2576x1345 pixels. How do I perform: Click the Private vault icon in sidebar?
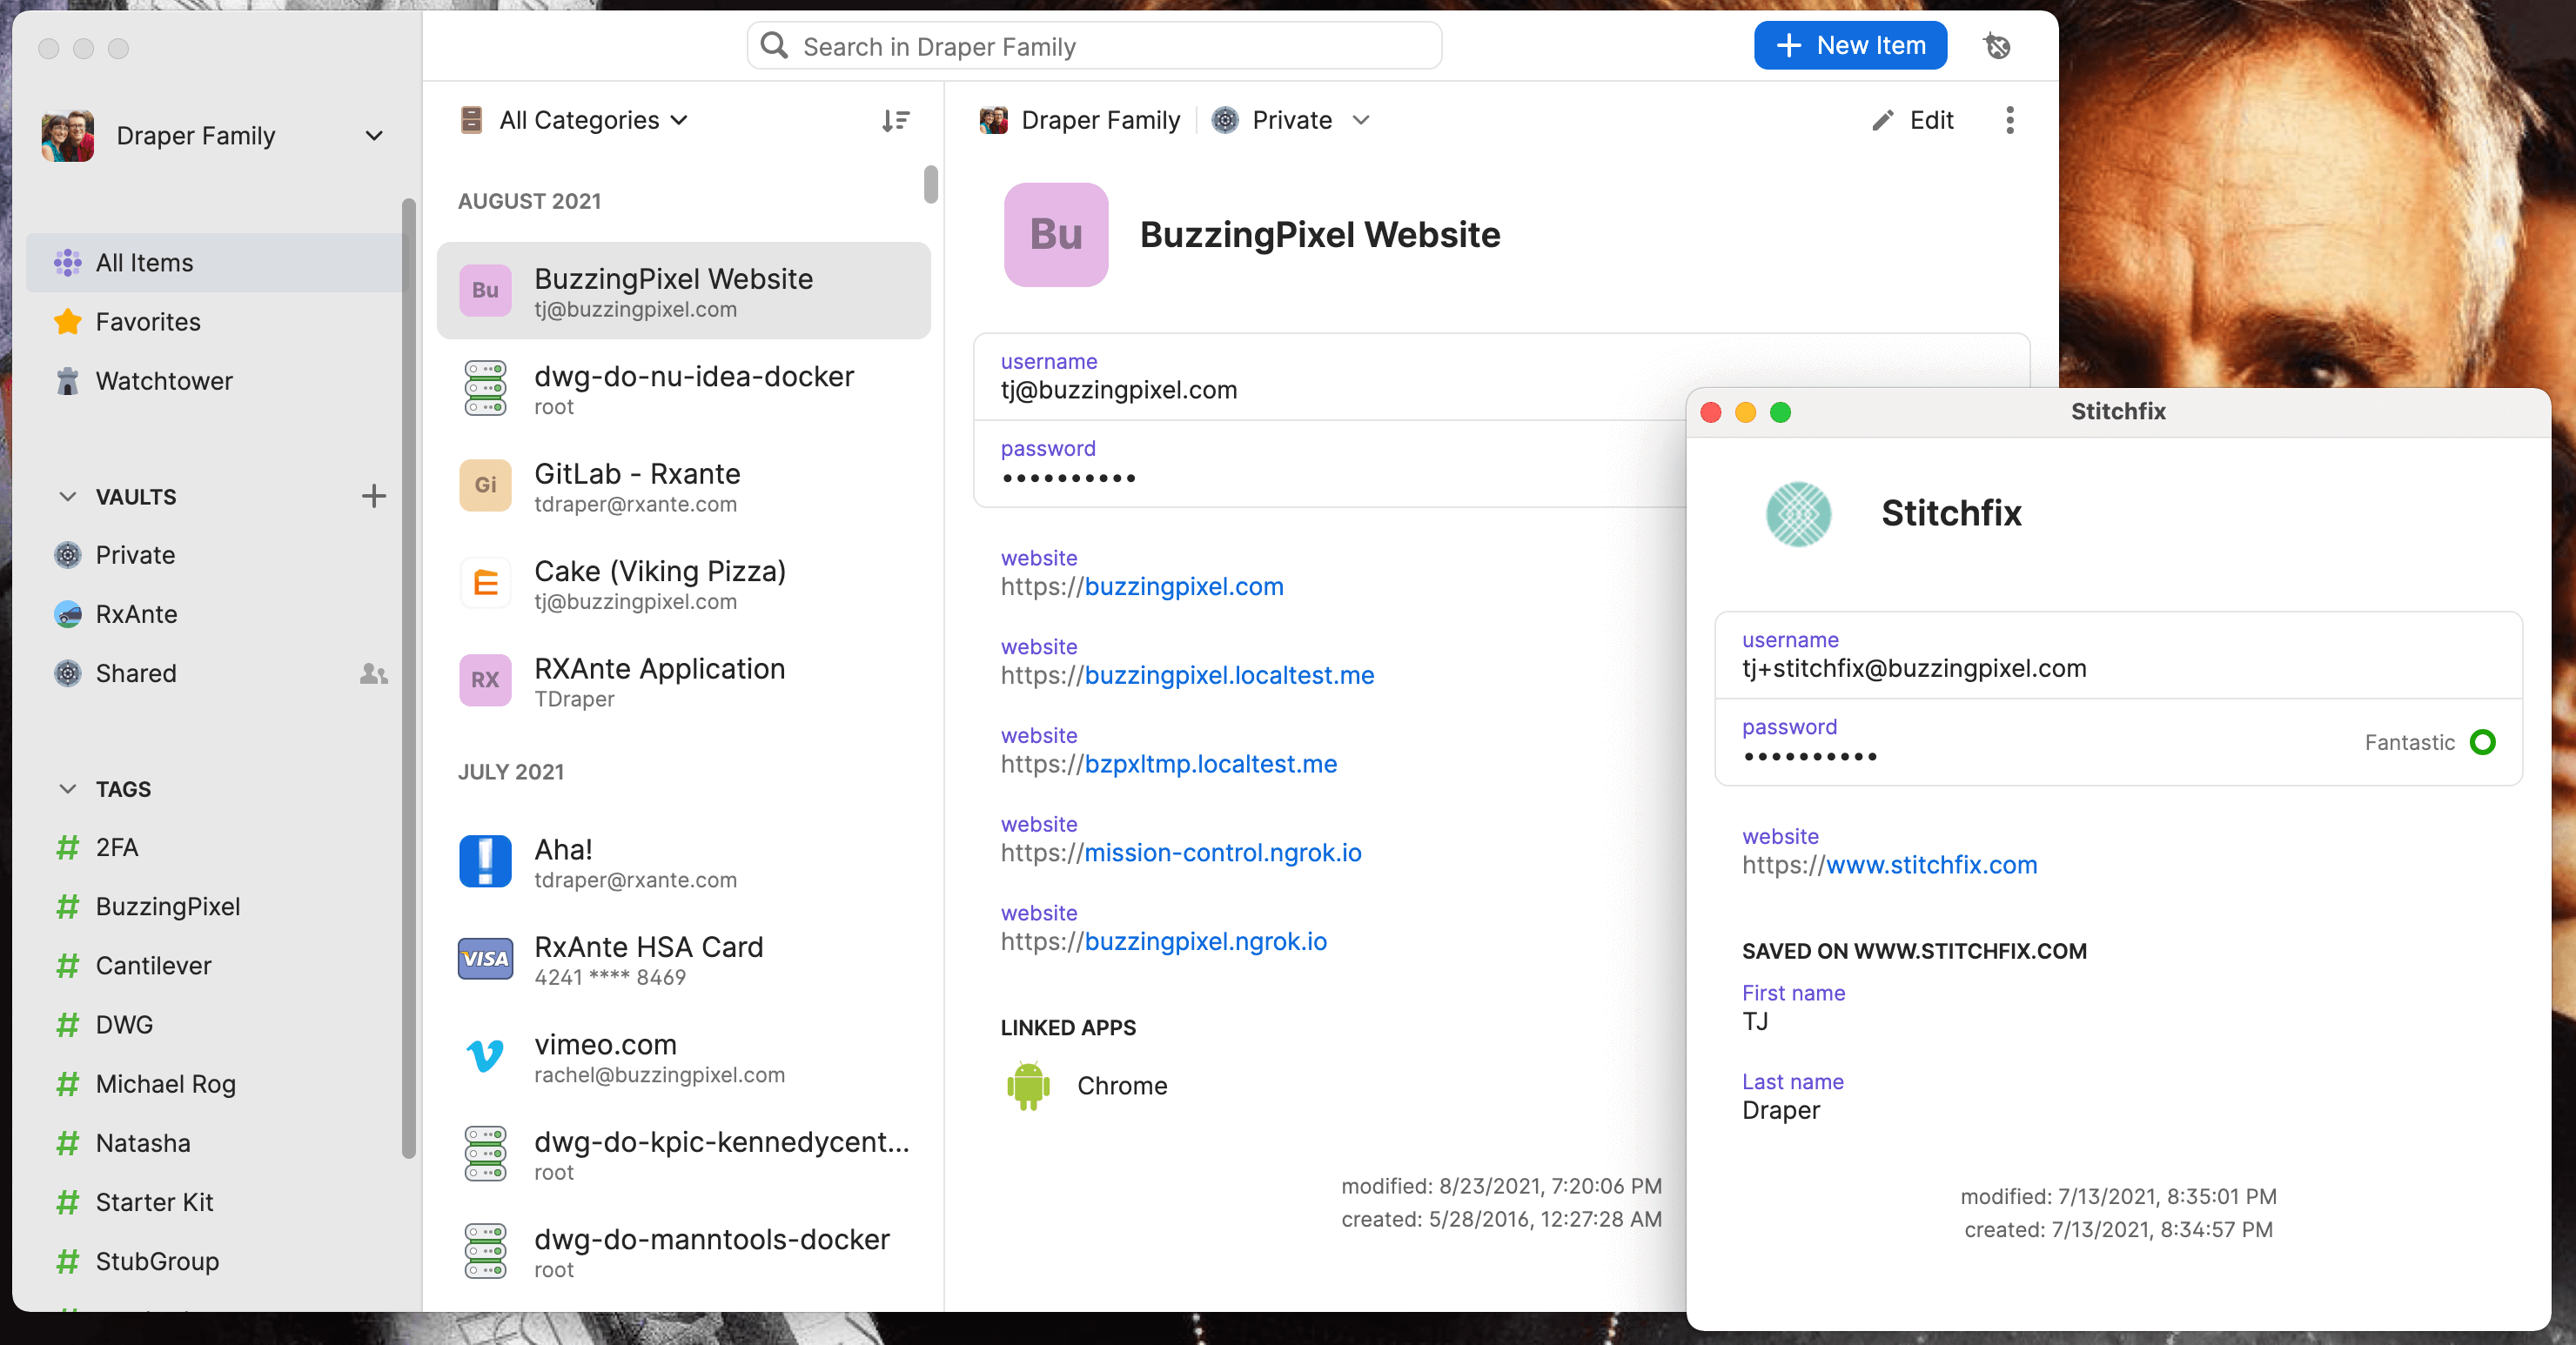(x=68, y=555)
